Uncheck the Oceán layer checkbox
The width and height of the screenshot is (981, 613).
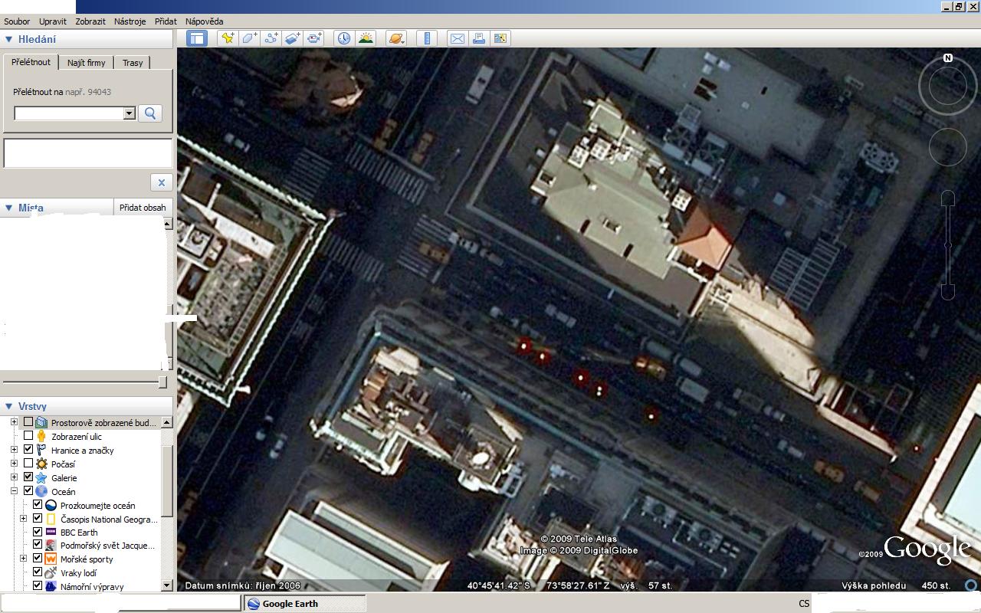28,491
